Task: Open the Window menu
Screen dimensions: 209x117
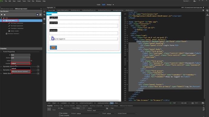Action: tap(38, 1)
